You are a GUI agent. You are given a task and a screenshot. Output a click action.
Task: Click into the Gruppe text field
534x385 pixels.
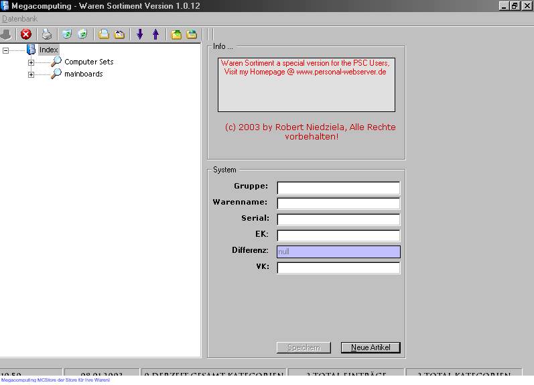[338, 188]
